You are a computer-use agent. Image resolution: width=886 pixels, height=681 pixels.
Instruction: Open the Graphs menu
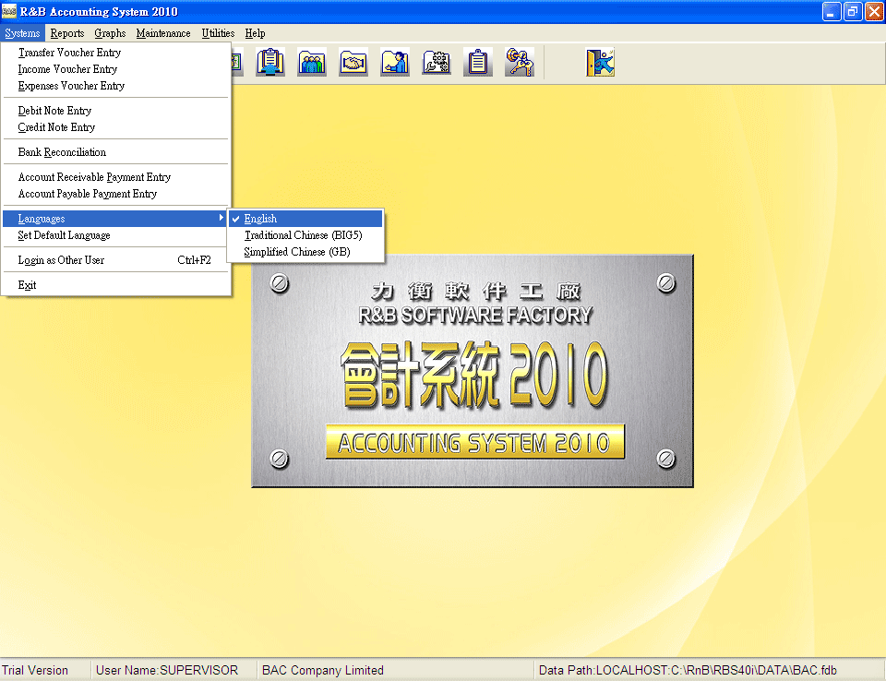tap(110, 33)
